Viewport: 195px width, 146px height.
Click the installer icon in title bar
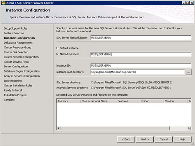[3, 3]
